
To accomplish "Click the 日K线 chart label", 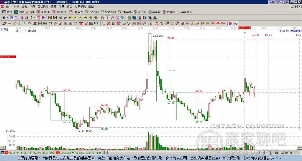I will pos(4,29).
